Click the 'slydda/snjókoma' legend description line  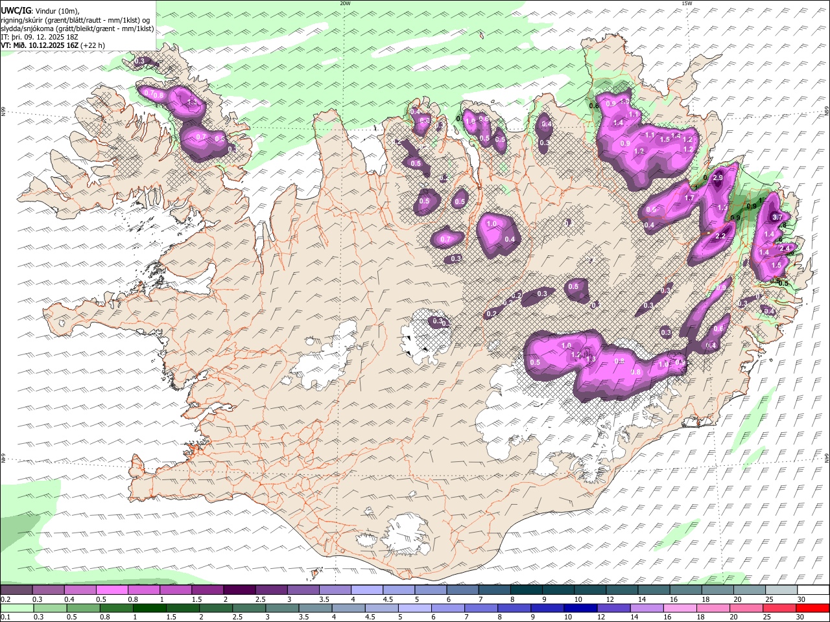77,29
